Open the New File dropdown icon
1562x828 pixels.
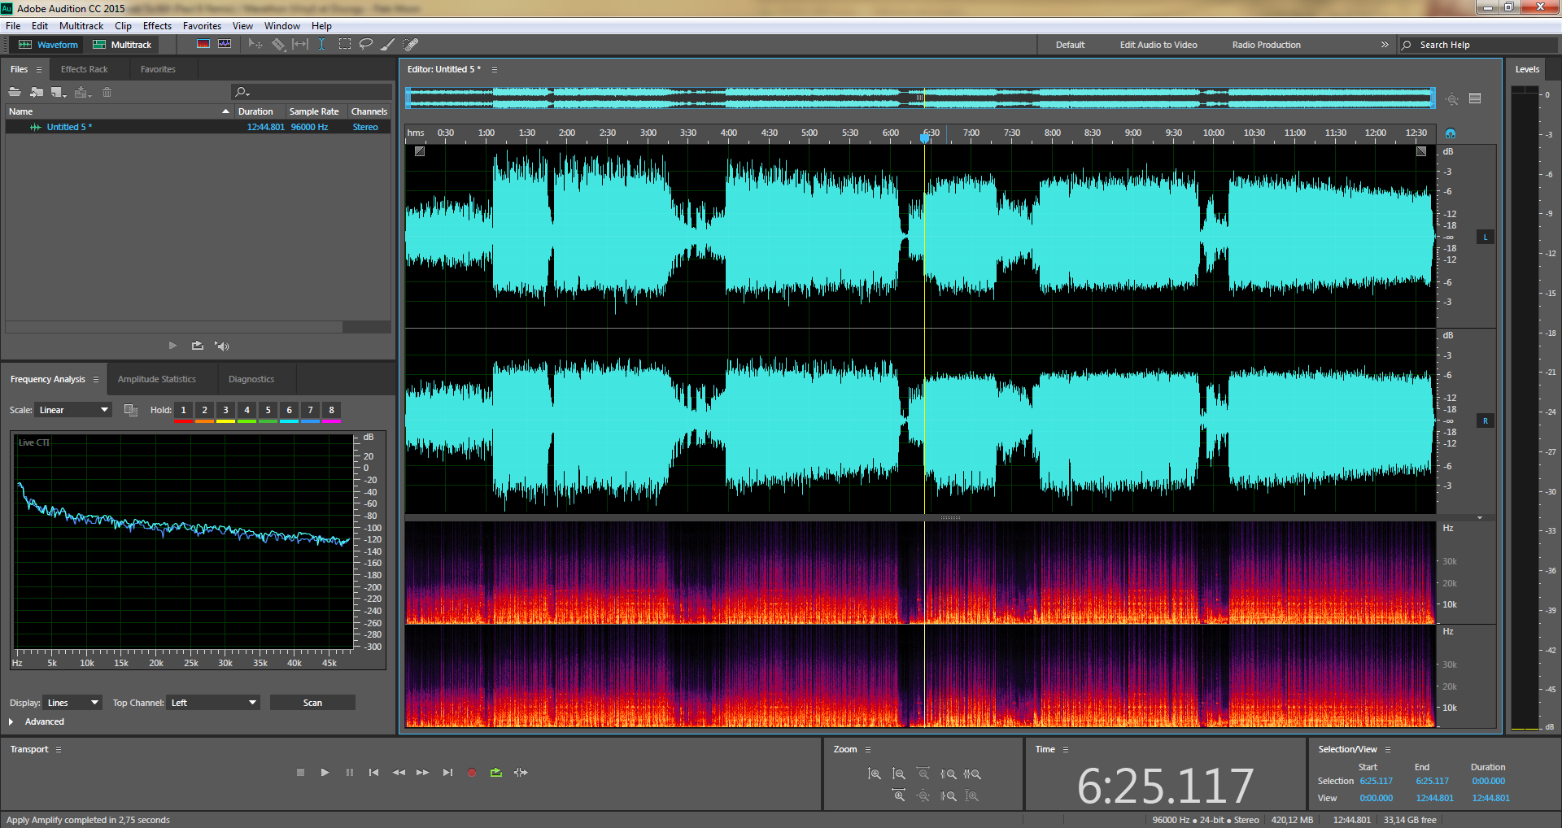(x=59, y=92)
